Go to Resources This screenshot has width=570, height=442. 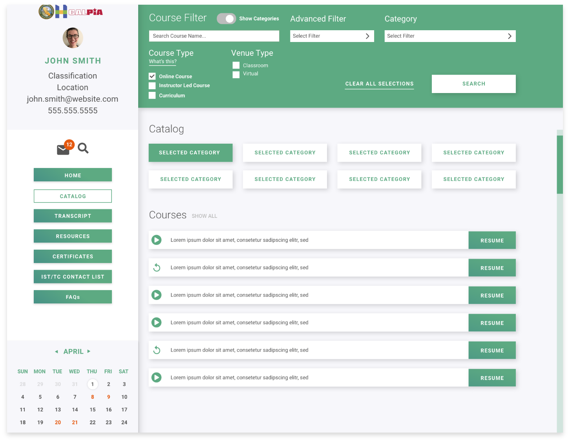(x=73, y=236)
